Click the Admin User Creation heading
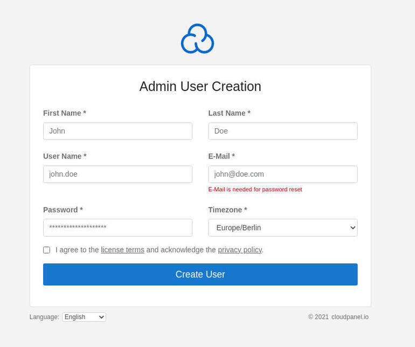Image resolution: width=415 pixels, height=347 pixels. pyautogui.click(x=200, y=86)
